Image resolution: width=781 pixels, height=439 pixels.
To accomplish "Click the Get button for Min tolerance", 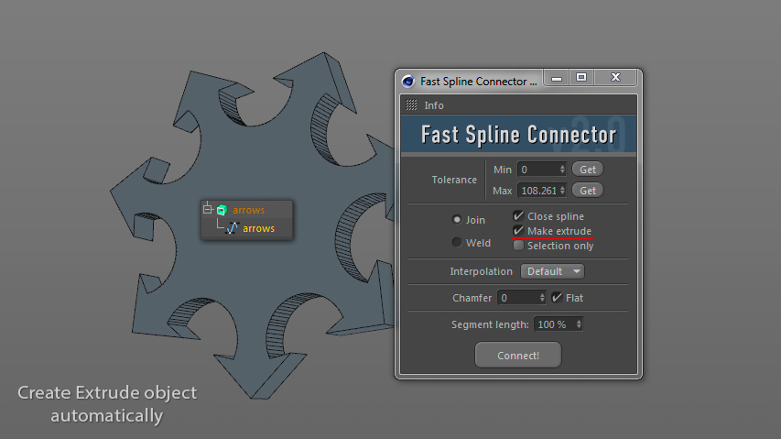I will pos(588,170).
